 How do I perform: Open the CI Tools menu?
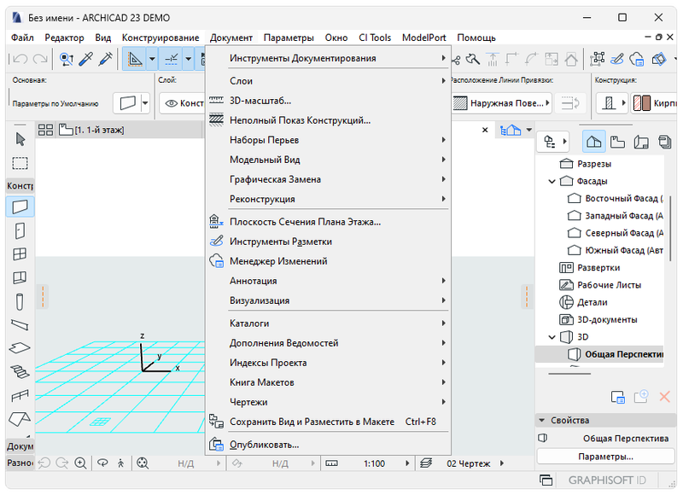pyautogui.click(x=375, y=38)
